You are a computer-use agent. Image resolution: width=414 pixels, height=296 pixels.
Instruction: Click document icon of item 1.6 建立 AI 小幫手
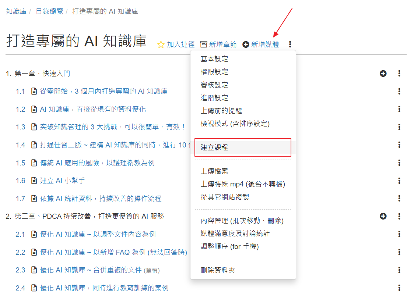coord(34,181)
